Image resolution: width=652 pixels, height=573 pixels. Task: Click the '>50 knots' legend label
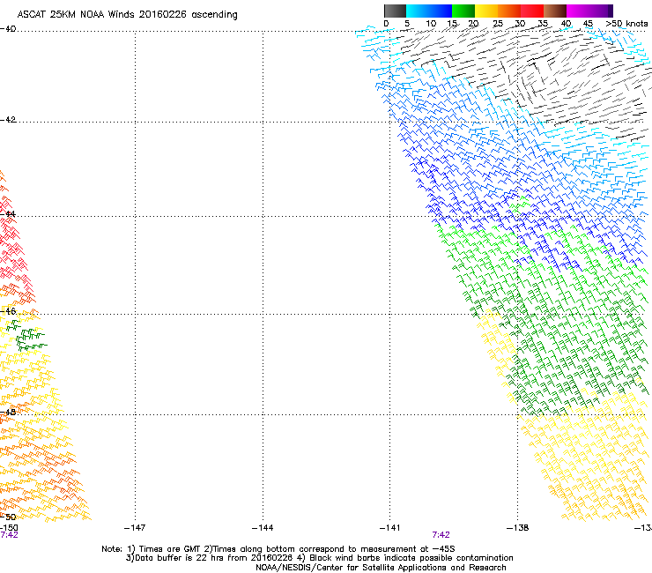click(x=626, y=24)
